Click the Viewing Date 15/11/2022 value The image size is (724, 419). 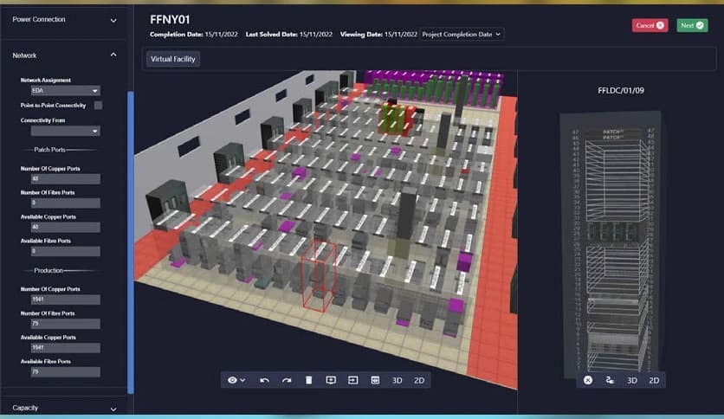(x=400, y=34)
